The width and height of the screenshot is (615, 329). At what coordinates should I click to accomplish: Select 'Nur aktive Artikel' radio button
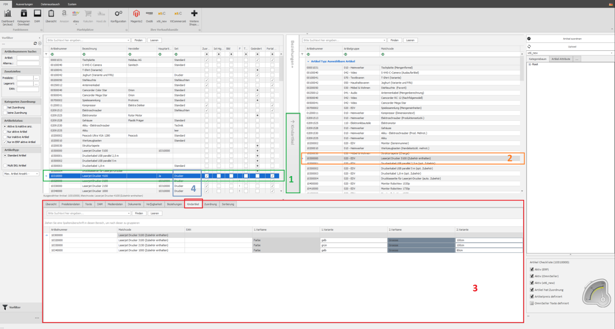click(x=5, y=131)
